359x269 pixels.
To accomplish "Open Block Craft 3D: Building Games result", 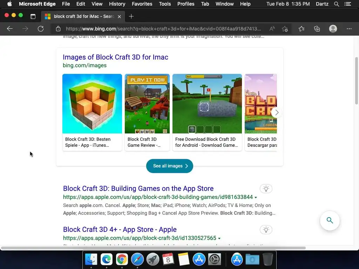I will click(x=138, y=188).
